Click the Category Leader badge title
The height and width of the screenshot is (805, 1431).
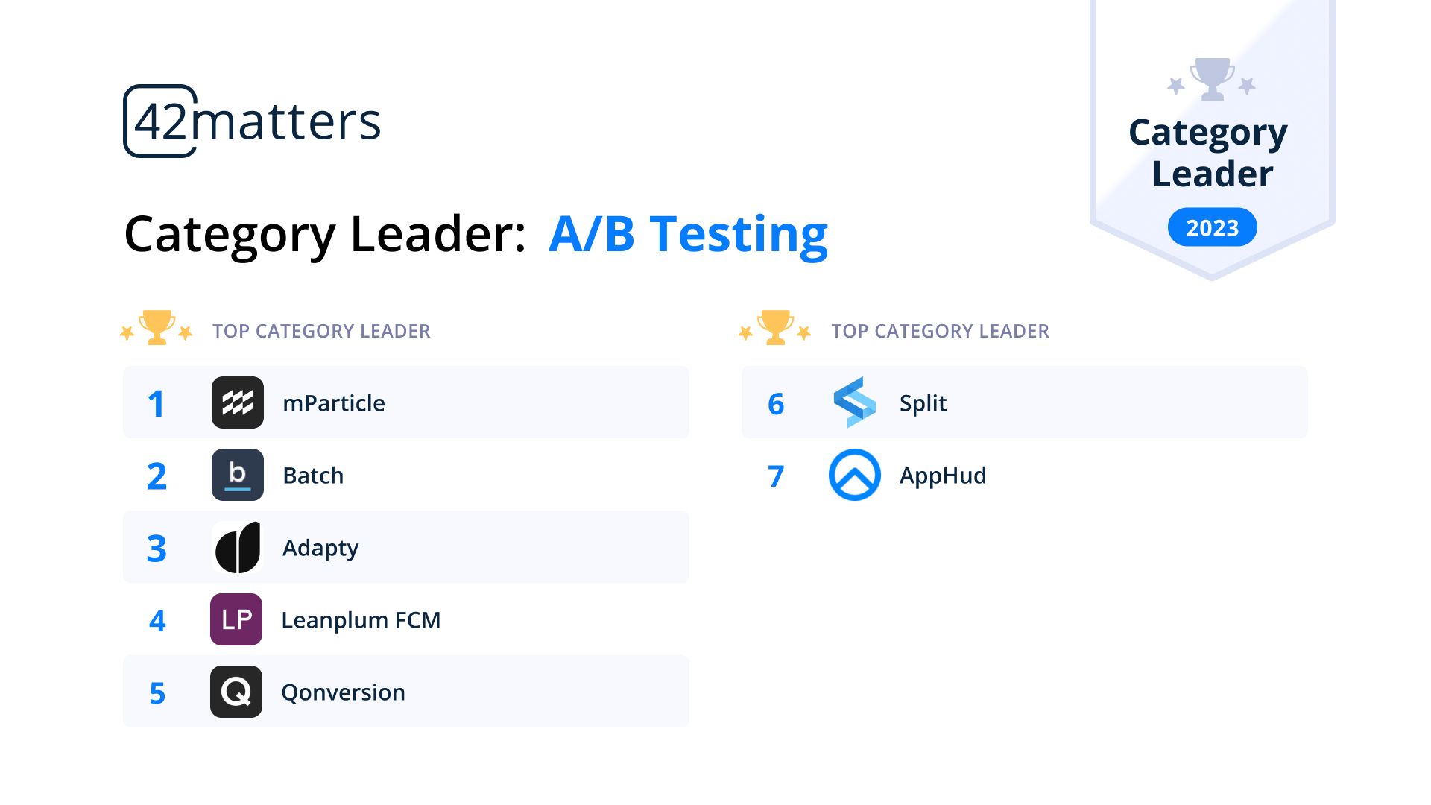point(1209,153)
